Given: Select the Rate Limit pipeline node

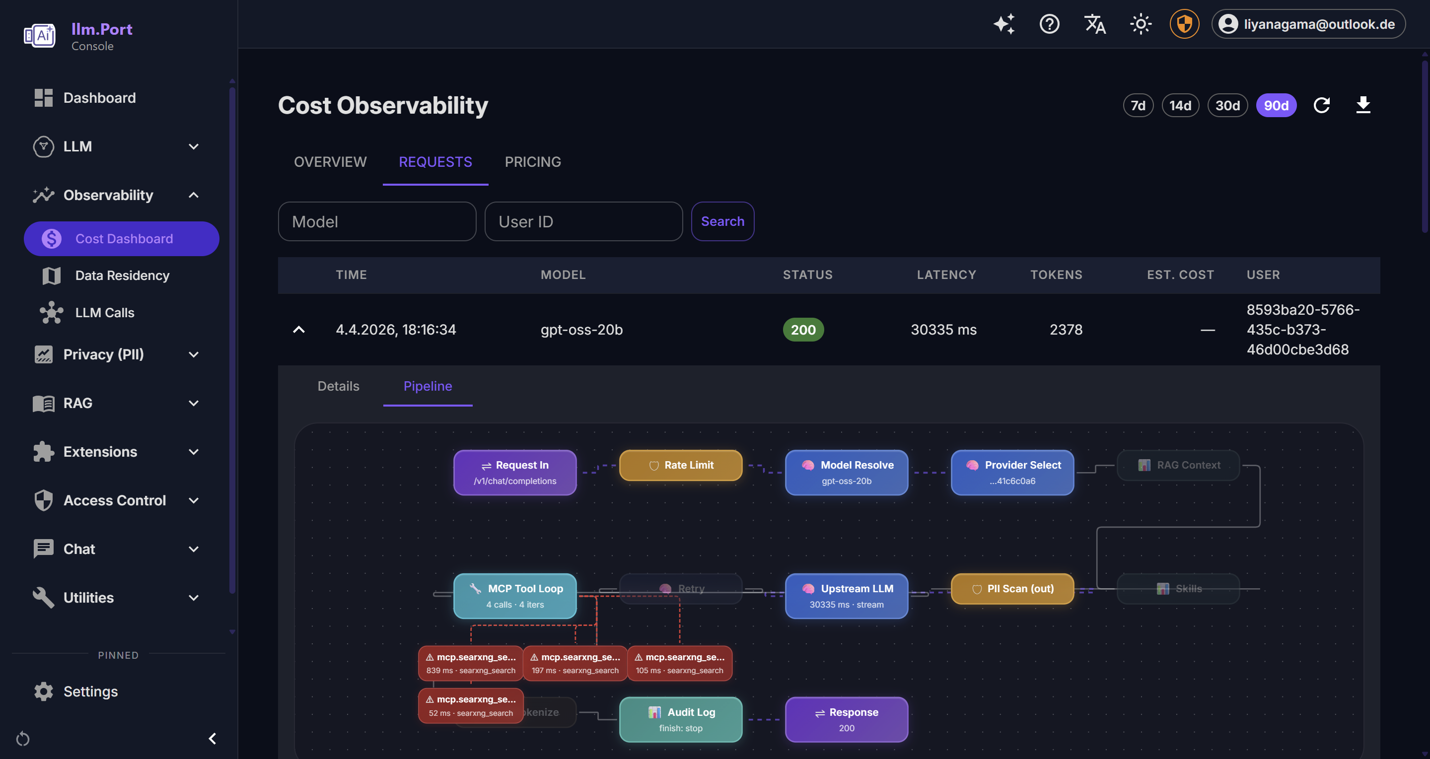Looking at the screenshot, I should click(681, 466).
